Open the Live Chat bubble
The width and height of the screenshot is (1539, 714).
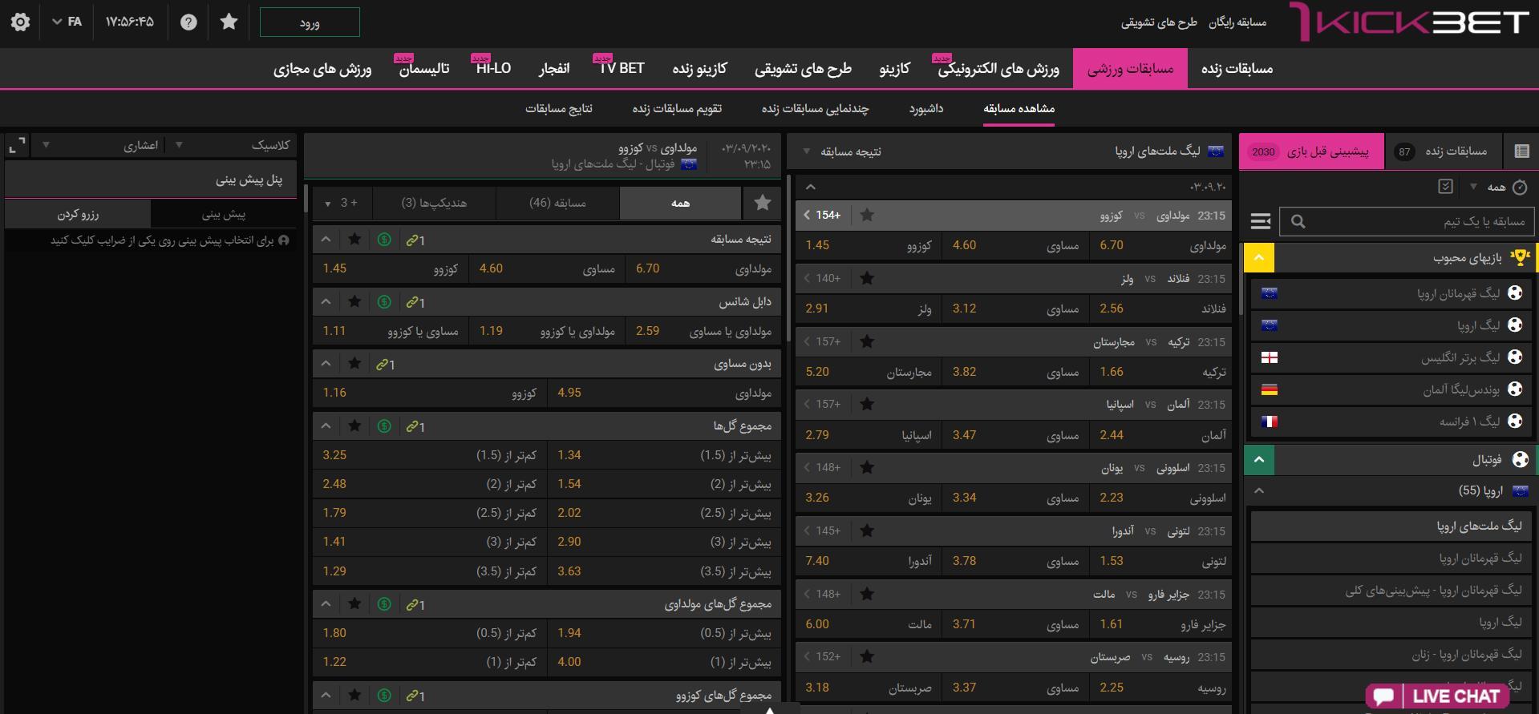[x=1436, y=696]
